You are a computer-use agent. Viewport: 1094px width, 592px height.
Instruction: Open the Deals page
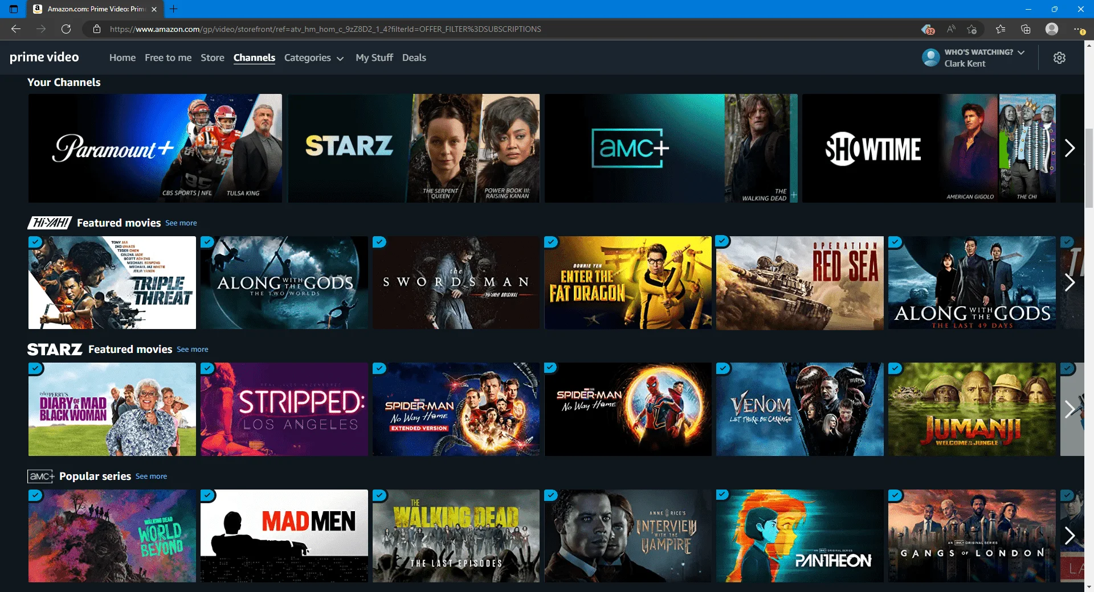click(414, 57)
